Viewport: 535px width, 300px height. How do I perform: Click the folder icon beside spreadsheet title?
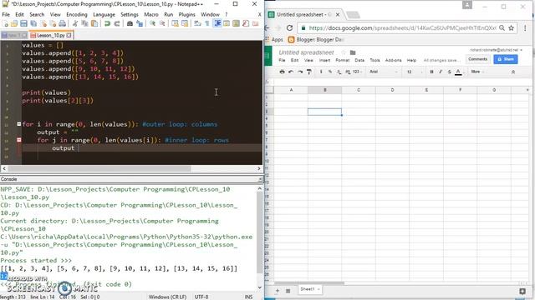pyautogui.click(x=353, y=52)
